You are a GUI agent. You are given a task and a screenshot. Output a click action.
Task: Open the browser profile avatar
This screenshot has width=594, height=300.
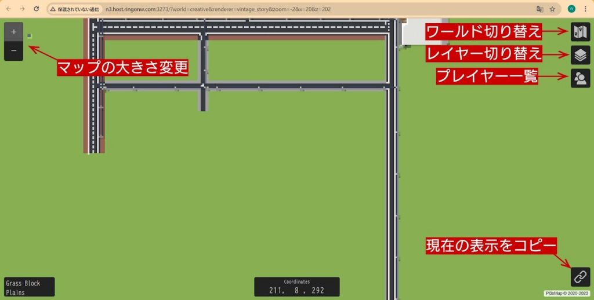click(x=571, y=9)
